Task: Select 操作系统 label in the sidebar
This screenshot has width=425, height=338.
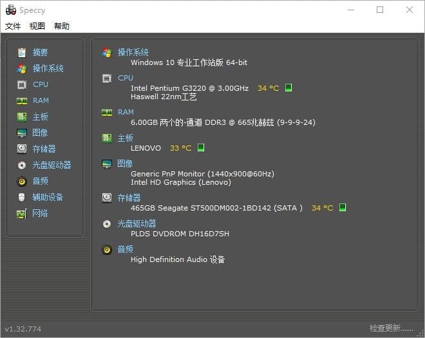Action: click(x=48, y=68)
